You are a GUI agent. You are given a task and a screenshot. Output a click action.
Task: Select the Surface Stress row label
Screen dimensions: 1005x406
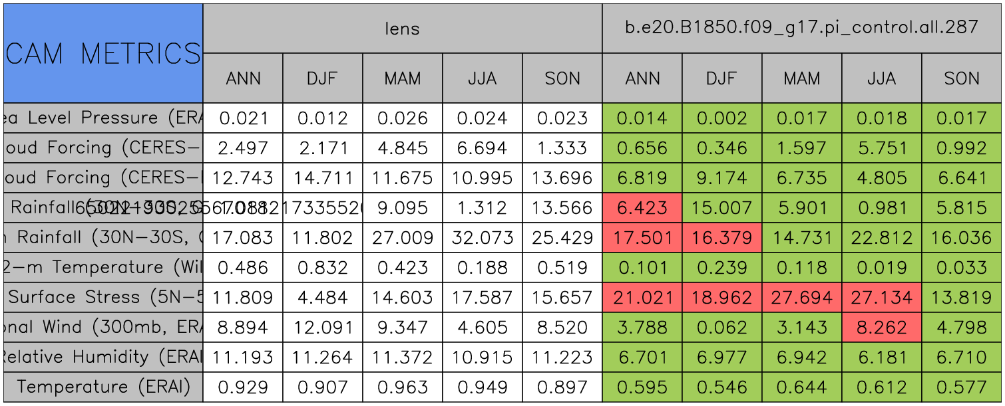click(103, 298)
